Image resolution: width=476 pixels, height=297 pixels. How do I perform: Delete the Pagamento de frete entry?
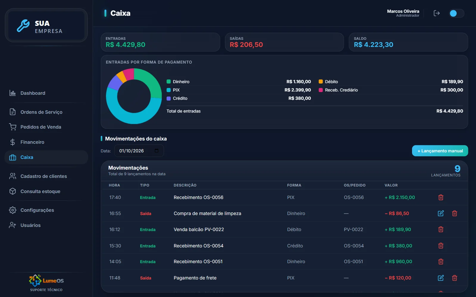pos(455,278)
